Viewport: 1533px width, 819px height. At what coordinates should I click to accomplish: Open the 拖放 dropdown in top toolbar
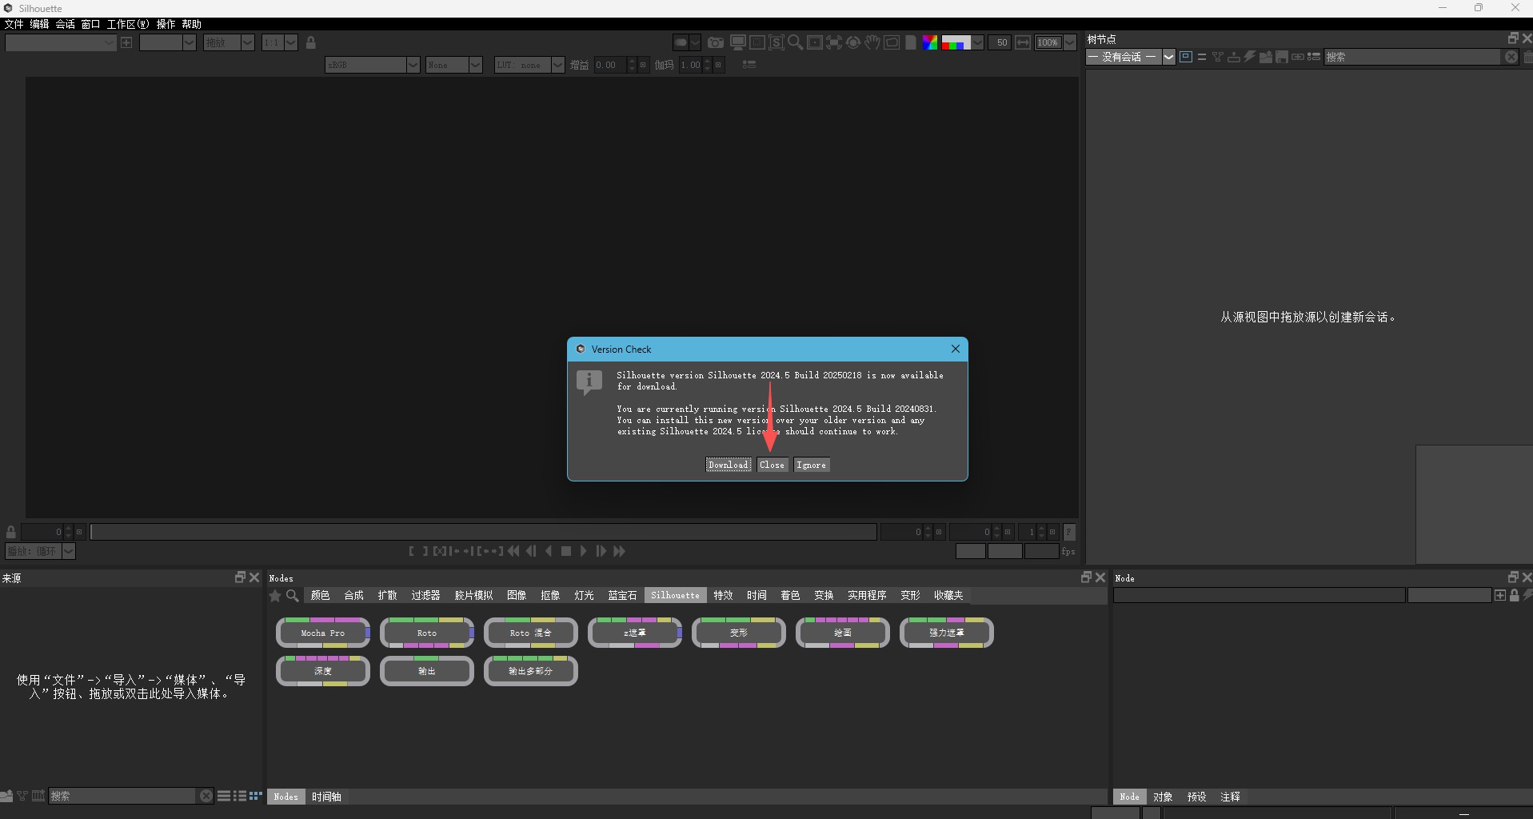[x=229, y=42]
